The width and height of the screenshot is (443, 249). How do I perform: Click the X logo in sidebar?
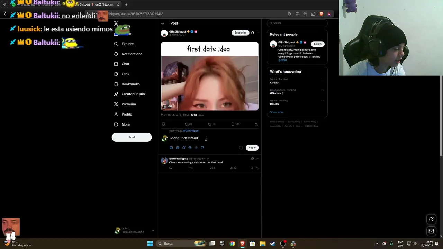116,24
